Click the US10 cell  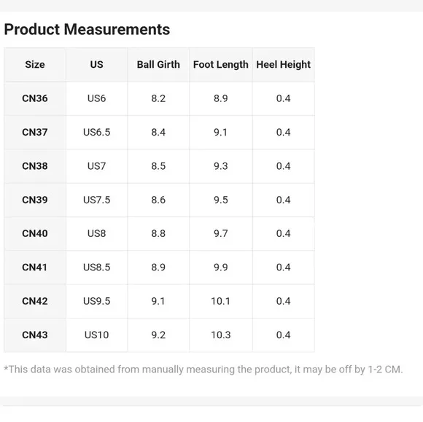click(x=96, y=335)
